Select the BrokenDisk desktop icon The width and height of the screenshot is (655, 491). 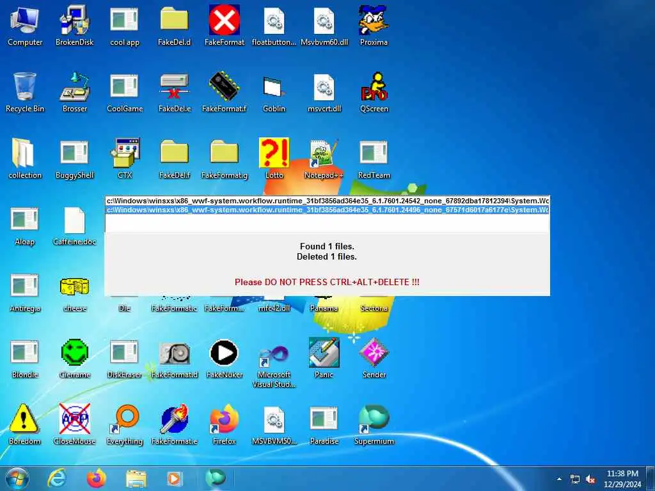74,26
